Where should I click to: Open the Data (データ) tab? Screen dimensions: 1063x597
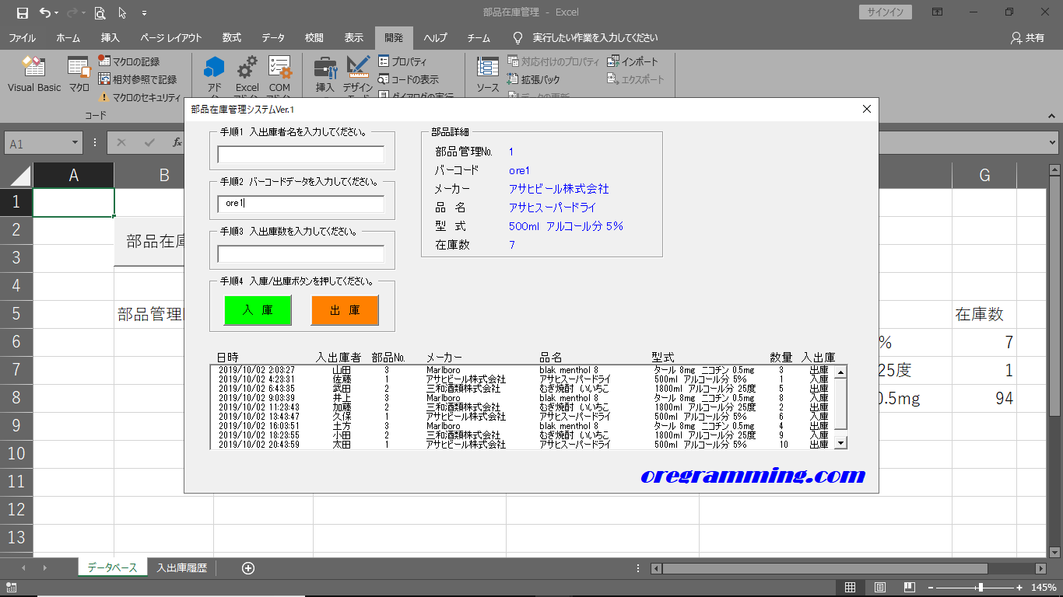click(x=273, y=37)
